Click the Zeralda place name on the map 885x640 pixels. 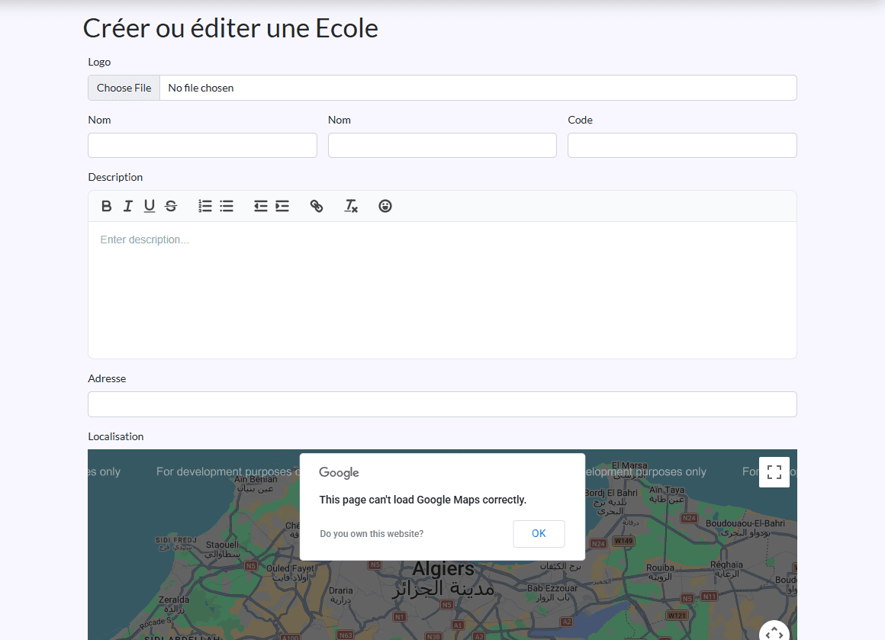(174, 600)
